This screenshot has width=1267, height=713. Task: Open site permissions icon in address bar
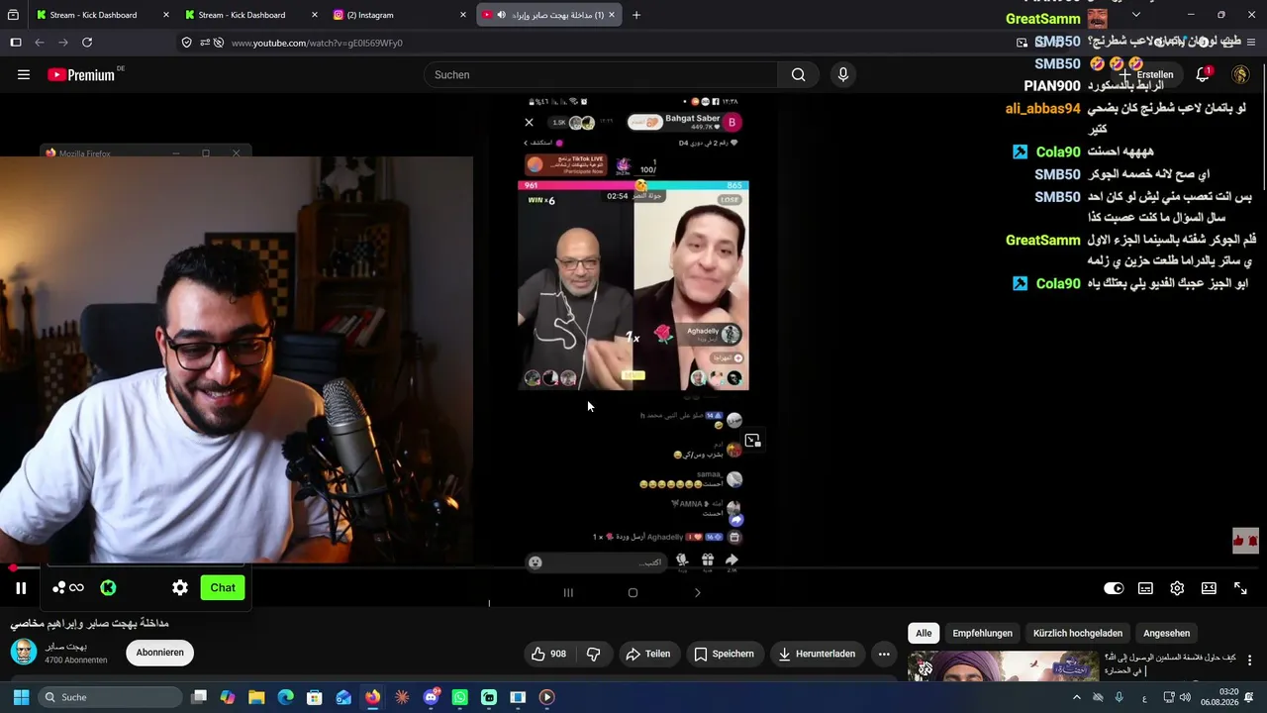205,43
